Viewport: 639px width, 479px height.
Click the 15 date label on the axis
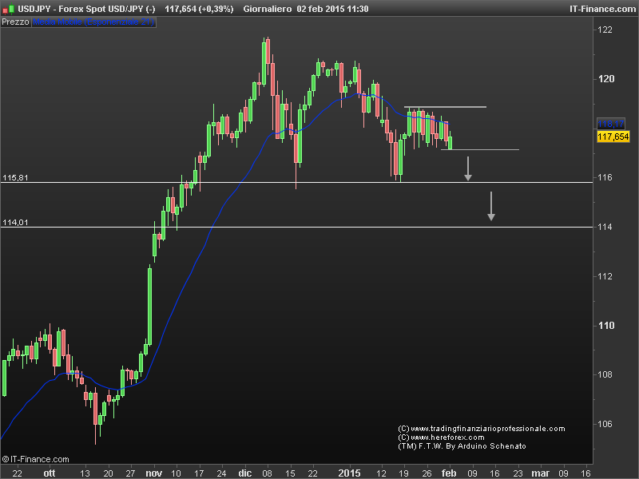[290, 473]
